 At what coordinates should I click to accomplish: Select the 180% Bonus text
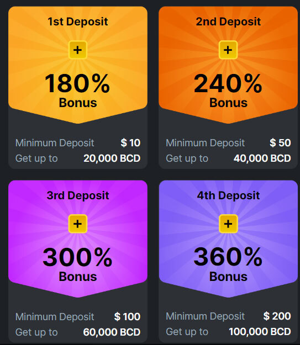coord(77,91)
